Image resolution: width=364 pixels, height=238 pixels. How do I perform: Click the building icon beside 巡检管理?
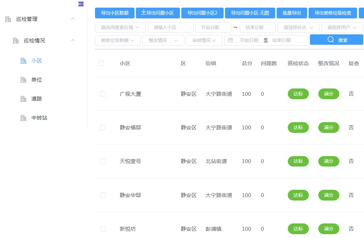coord(8,19)
